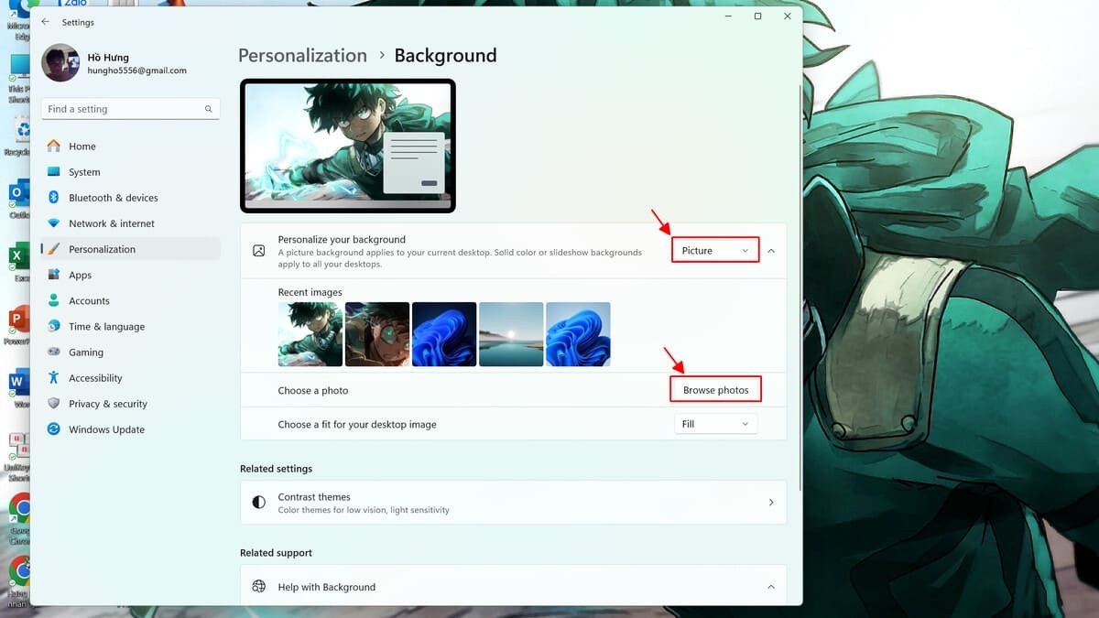Open Contrast themes settings
1099x618 pixels.
point(513,503)
